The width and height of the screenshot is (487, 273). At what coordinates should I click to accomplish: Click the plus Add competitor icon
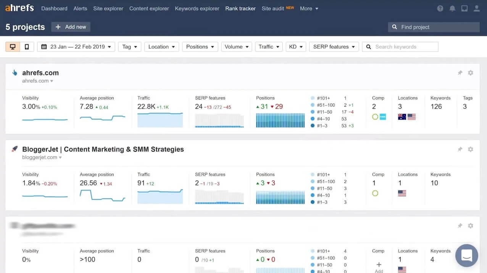(379, 265)
